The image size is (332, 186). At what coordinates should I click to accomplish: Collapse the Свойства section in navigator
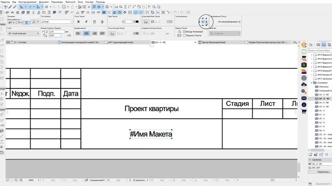310,160
